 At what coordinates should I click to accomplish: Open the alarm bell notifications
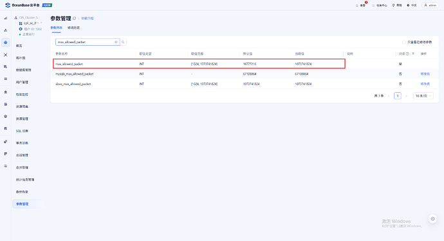(361, 5)
